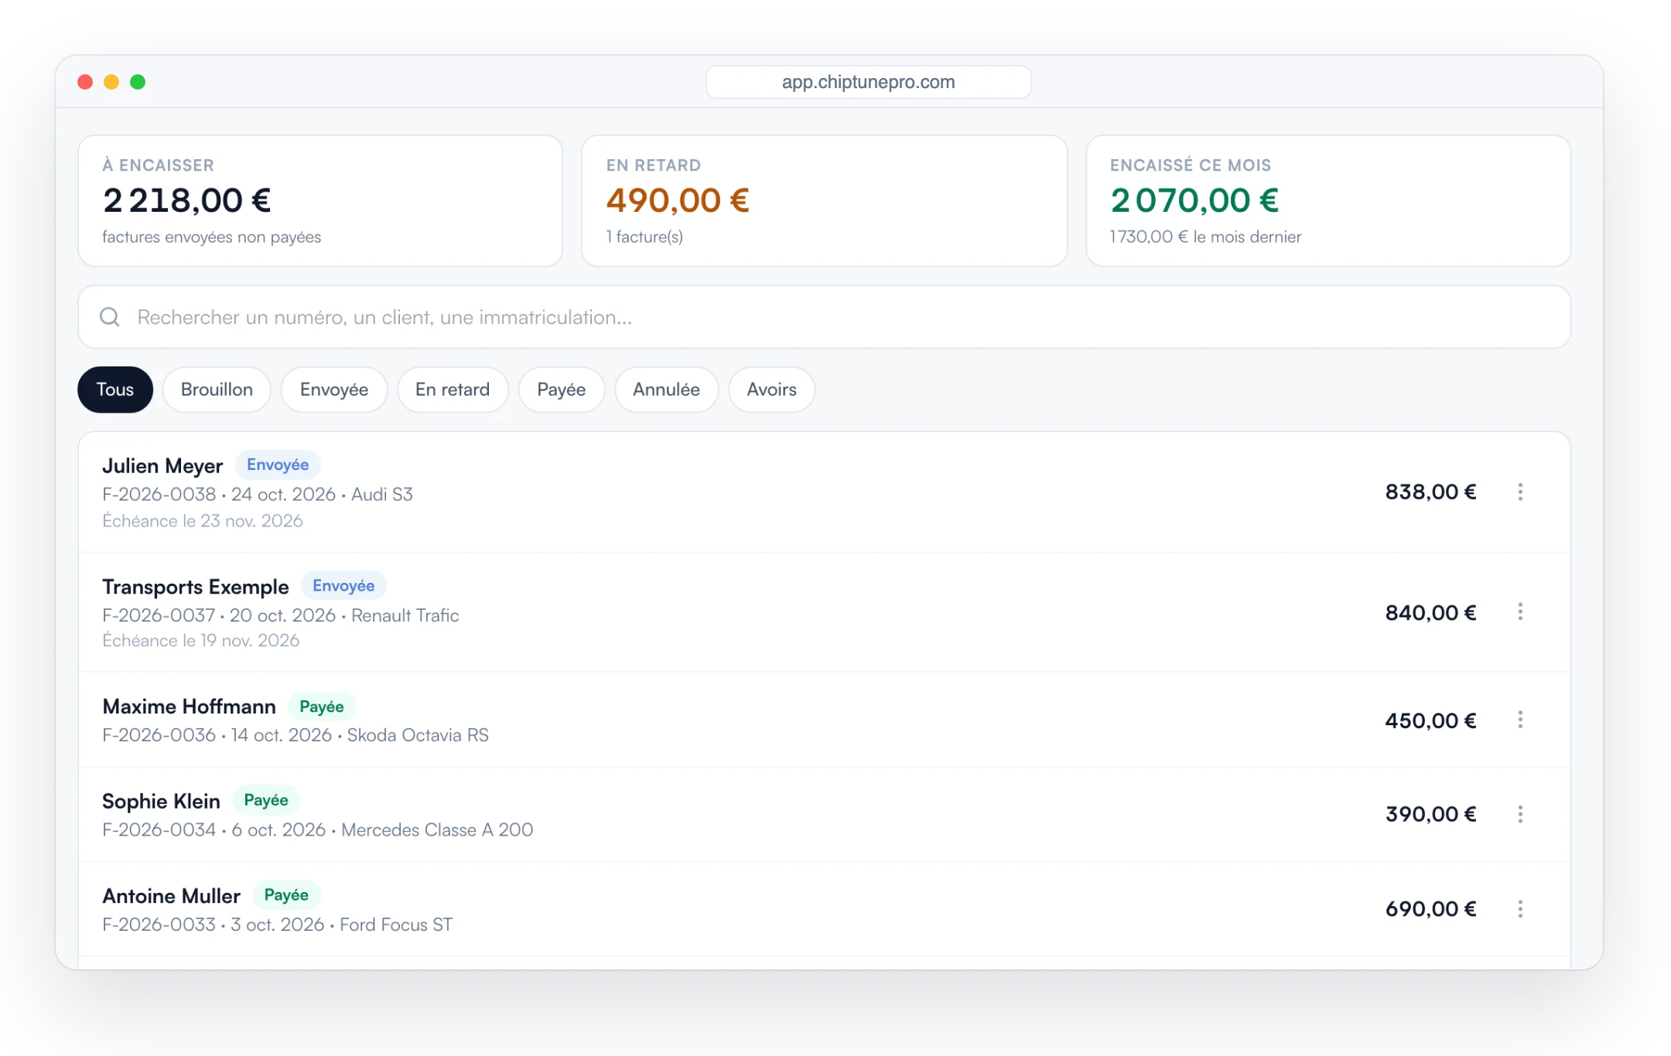This screenshot has width=1671, height=1056.
Task: Click "Échéance le 23 nov. 2026" text
Action: click(203, 521)
